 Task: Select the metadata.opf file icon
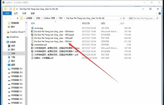[x=33, y=45]
